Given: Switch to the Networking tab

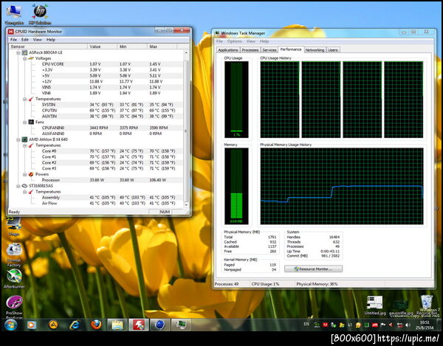Looking at the screenshot, I should tap(315, 50).
